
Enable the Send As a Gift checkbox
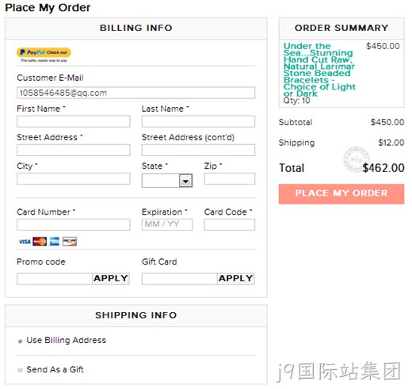point(21,370)
